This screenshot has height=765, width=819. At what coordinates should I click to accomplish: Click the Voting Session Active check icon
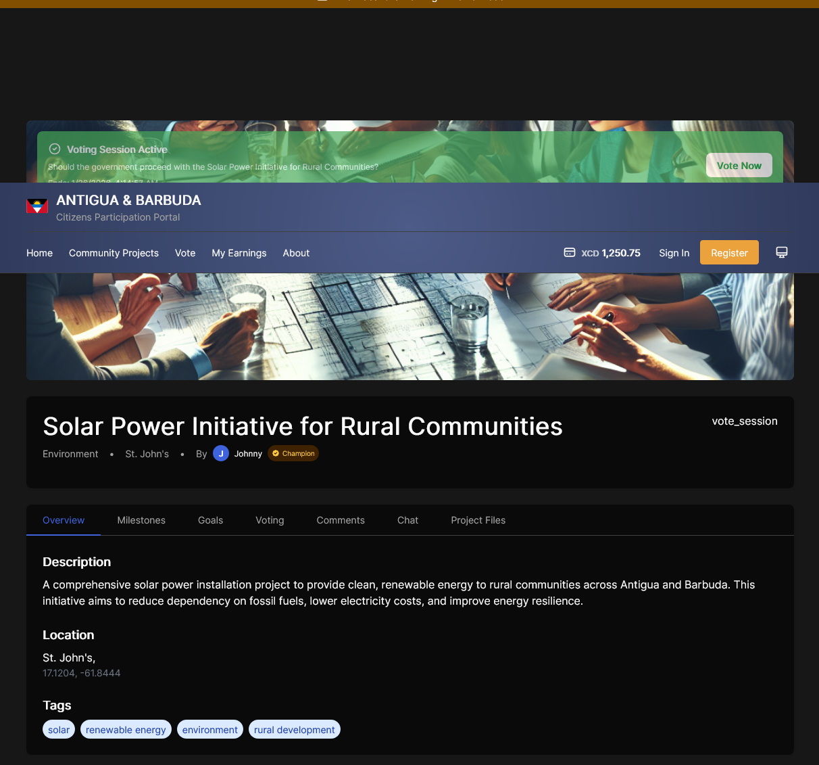[x=55, y=149]
